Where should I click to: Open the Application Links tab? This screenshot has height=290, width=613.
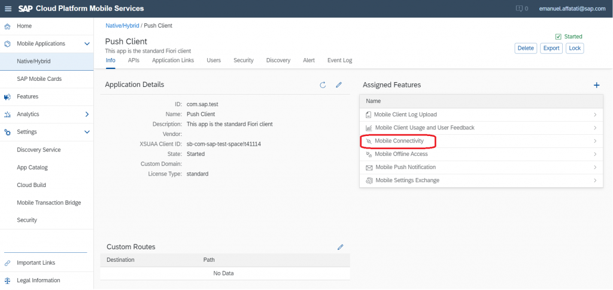click(173, 61)
